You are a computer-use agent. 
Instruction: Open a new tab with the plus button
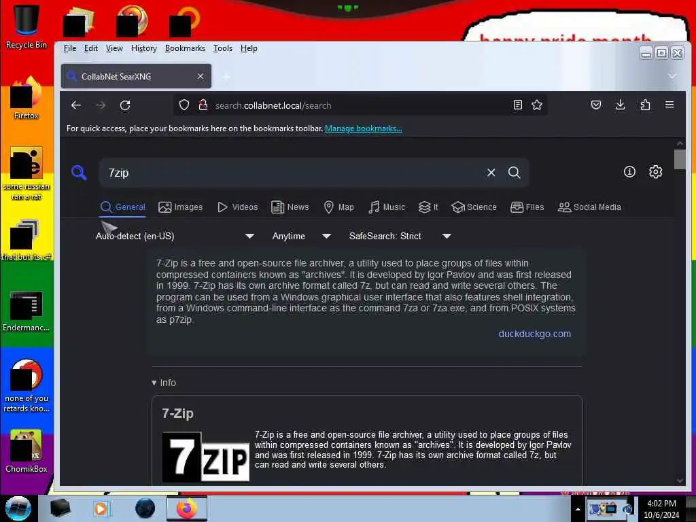226,77
